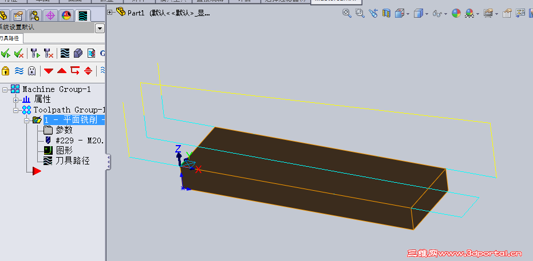533x261 pixels.
Task: Position insert arrow after selected operation
Action: [75, 70]
